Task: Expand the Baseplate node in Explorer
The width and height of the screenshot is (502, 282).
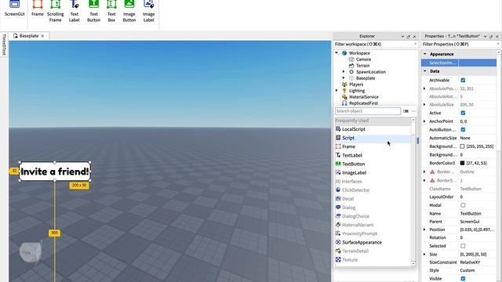Action: point(344,78)
